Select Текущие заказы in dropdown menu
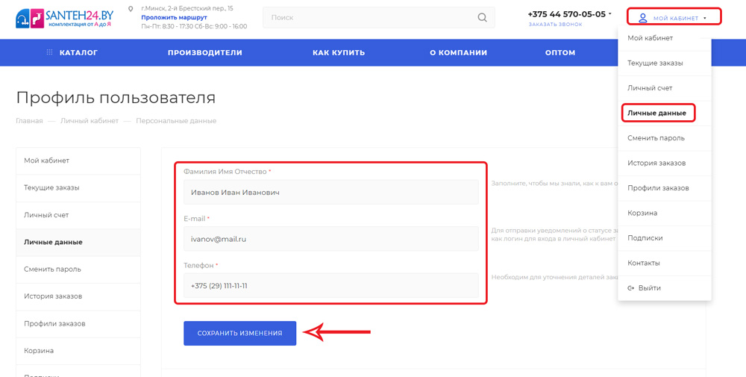The image size is (746, 377). point(664,63)
